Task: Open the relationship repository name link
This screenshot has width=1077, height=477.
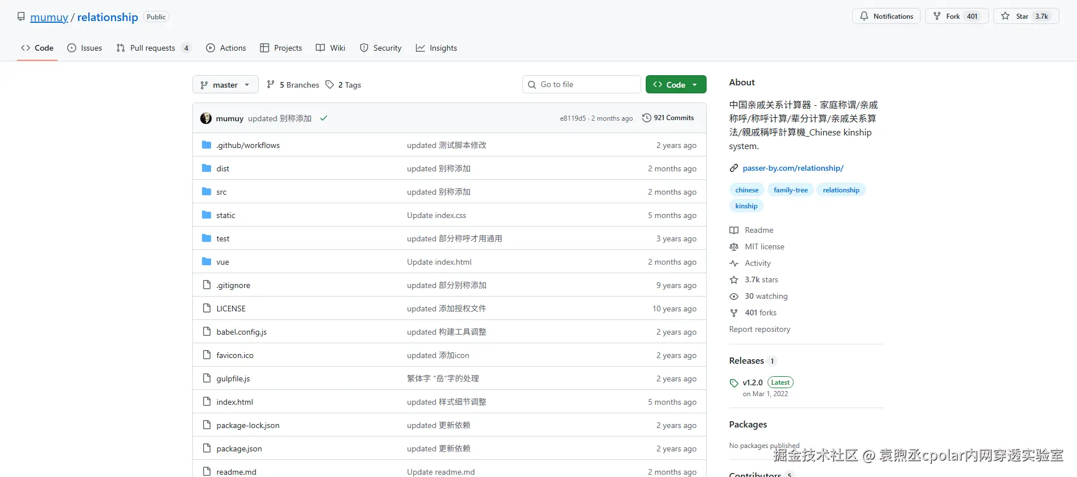Action: [108, 17]
